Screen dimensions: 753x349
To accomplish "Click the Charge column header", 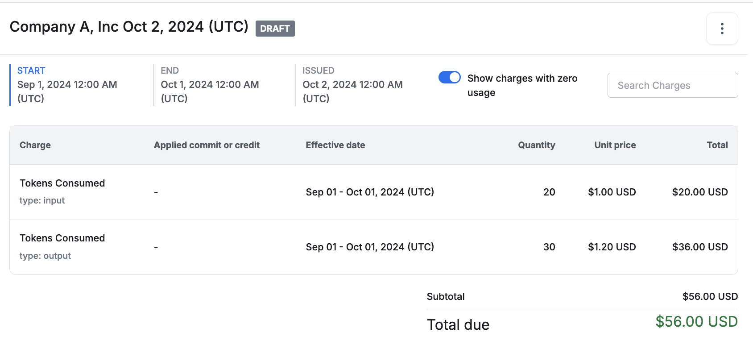I will [35, 145].
